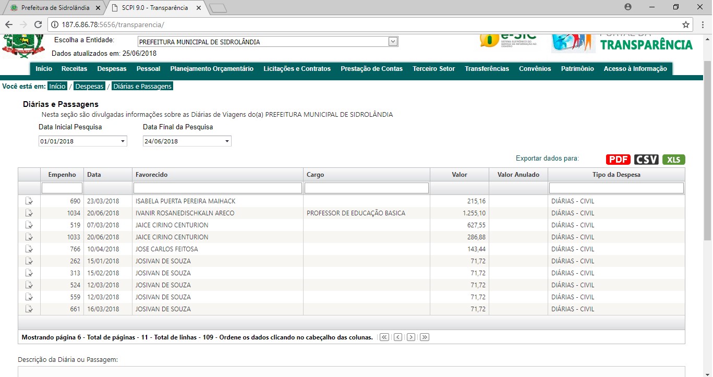Jump to the last results page
Viewport: 713px width, 377px height.
tap(425, 337)
